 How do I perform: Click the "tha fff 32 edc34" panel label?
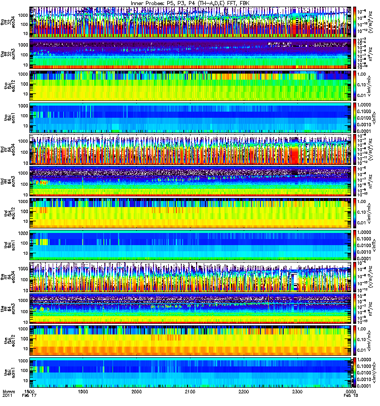(x=8, y=22)
